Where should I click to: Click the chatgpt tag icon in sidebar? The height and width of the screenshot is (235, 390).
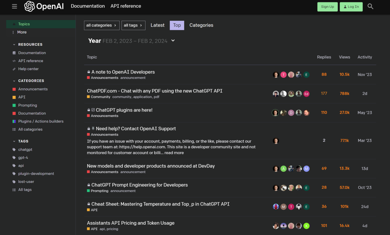14,150
